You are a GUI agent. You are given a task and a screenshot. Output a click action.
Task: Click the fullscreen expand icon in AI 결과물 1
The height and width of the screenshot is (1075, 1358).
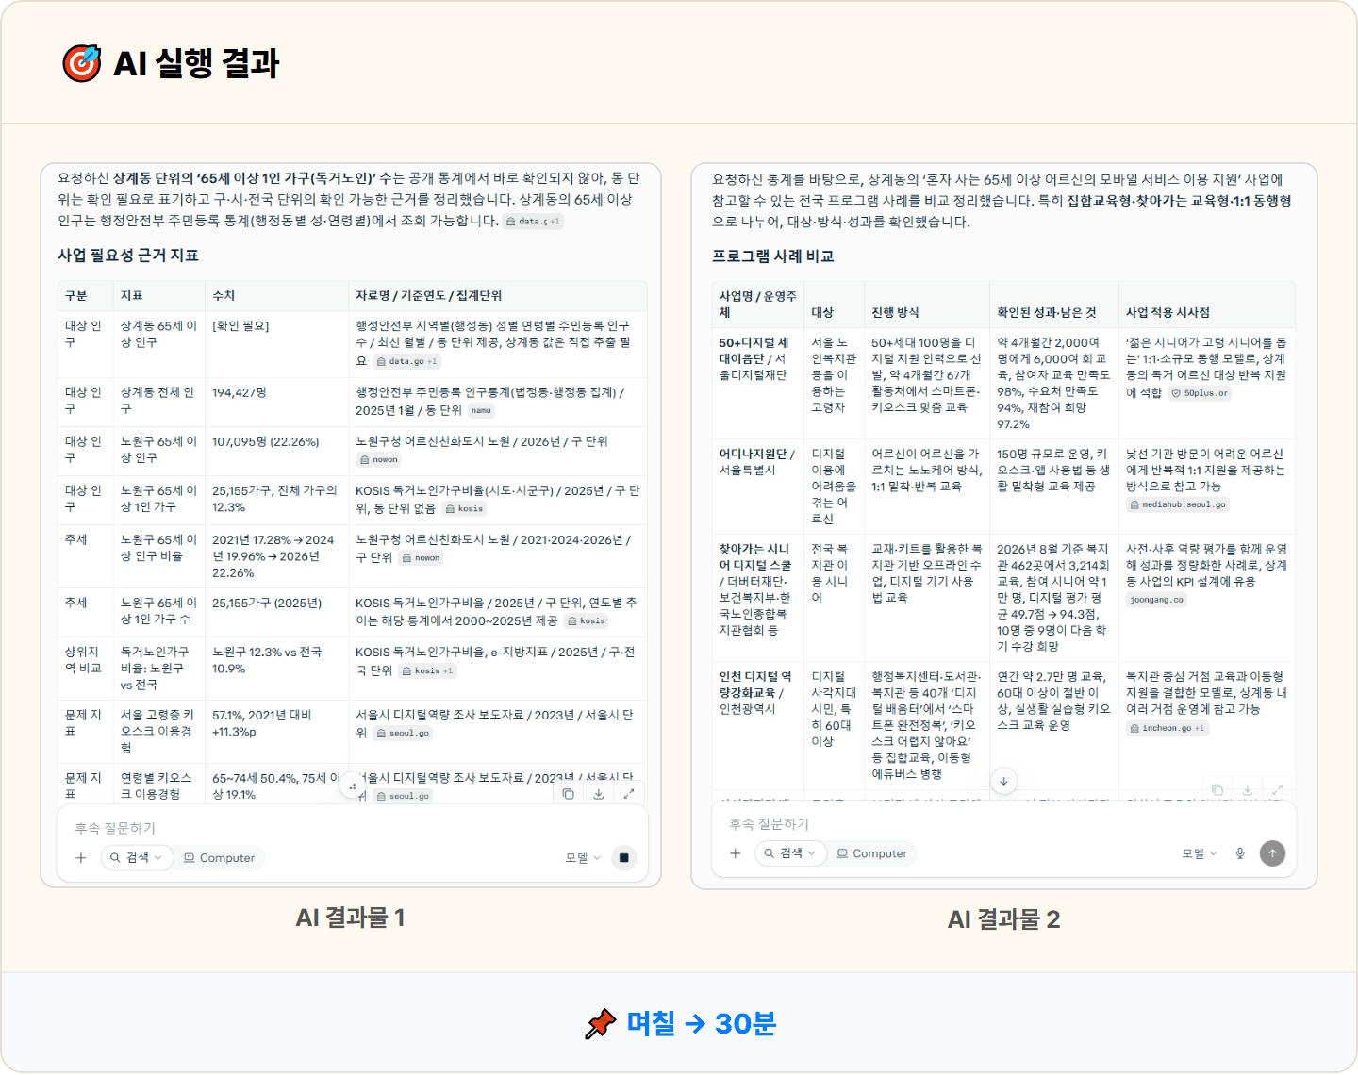pos(629,794)
